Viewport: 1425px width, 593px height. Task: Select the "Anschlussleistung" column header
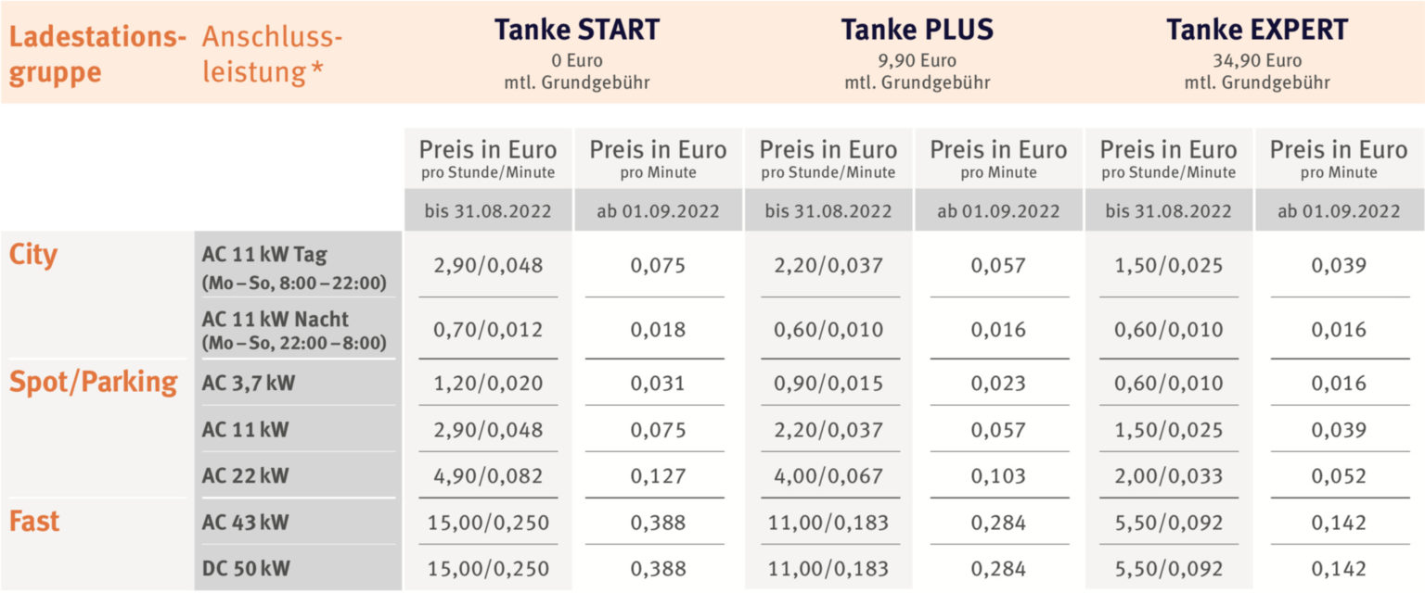point(272,55)
